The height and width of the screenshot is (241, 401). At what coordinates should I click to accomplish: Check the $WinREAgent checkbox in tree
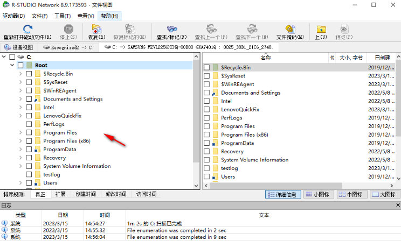[x=29, y=90]
